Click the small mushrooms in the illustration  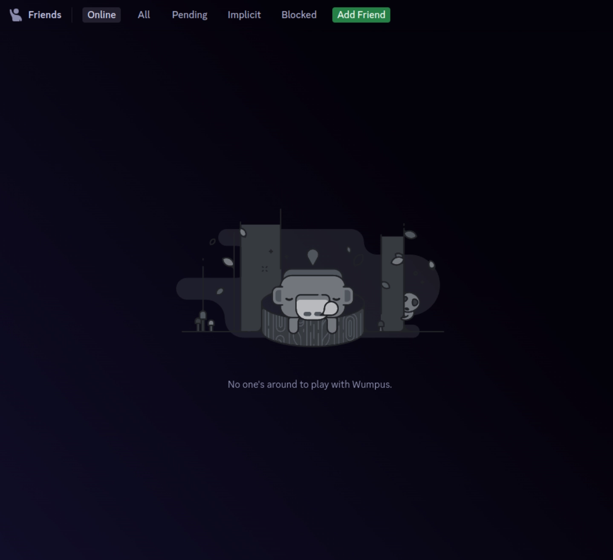(203, 323)
